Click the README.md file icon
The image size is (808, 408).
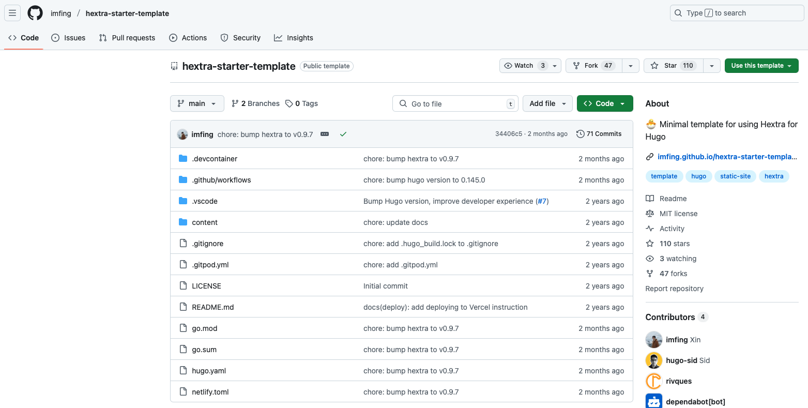tap(183, 307)
